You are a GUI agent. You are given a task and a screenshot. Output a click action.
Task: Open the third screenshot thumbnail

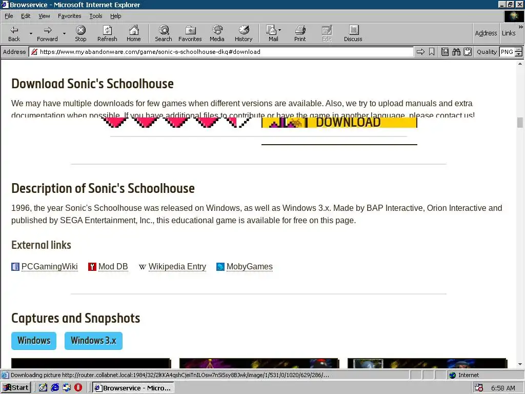[x=427, y=363]
